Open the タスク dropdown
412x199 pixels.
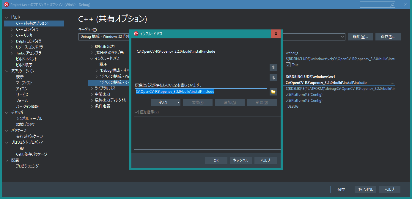point(166,102)
